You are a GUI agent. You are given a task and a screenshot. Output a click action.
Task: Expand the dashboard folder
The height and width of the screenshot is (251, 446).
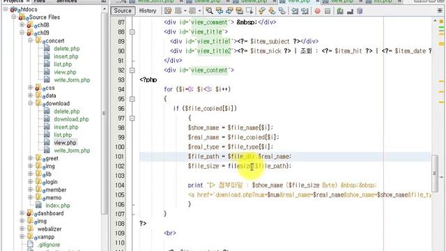pyautogui.click(x=22, y=213)
